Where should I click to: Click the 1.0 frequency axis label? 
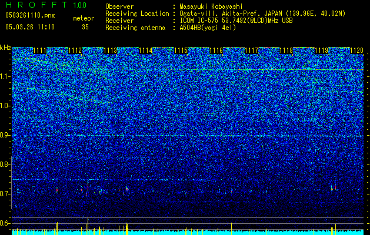click(5, 106)
